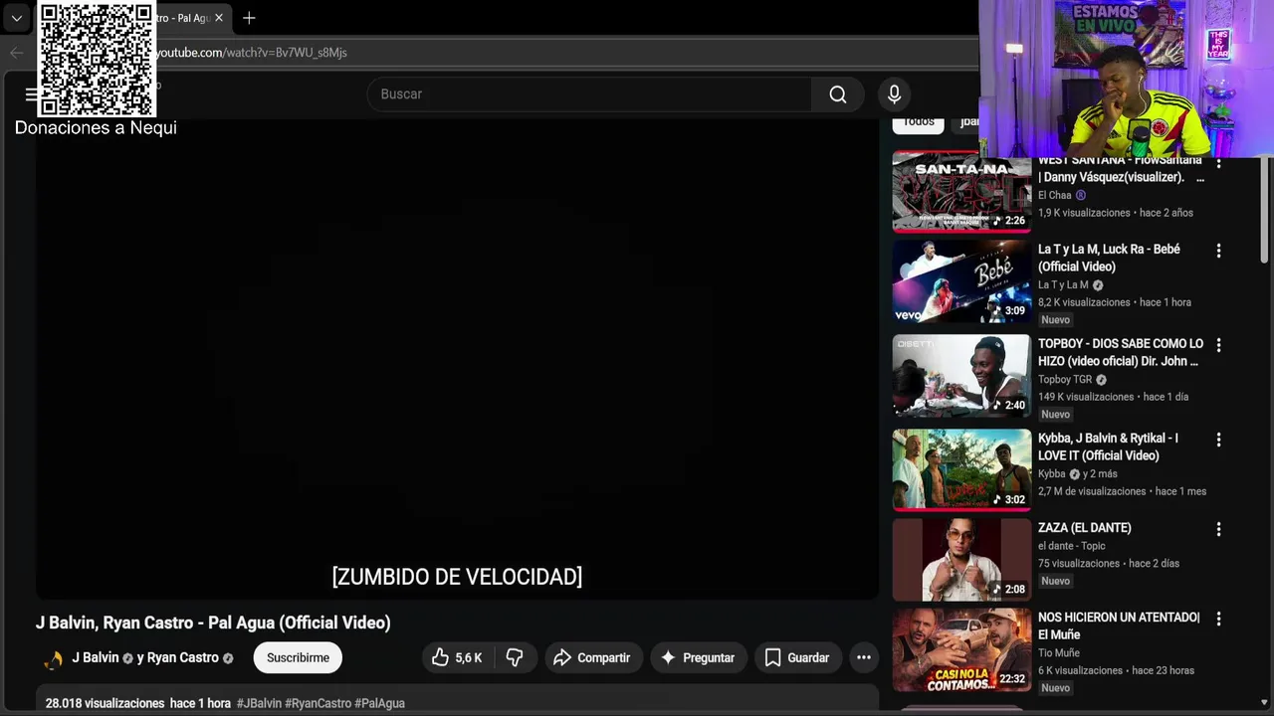Open ZAZA (EL DANTE) video thumbnail

[961, 560]
